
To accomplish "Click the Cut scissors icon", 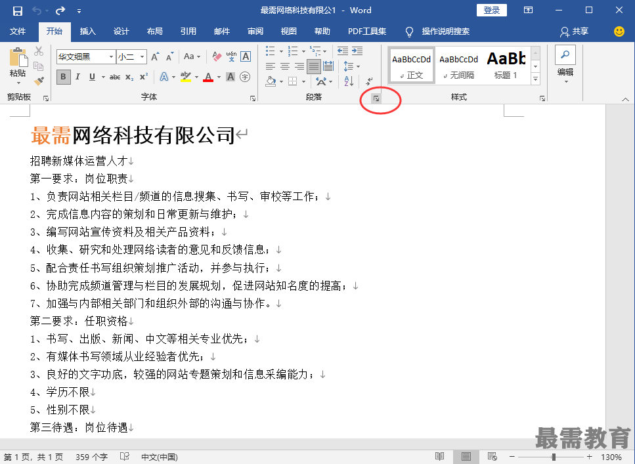I will 39,51.
